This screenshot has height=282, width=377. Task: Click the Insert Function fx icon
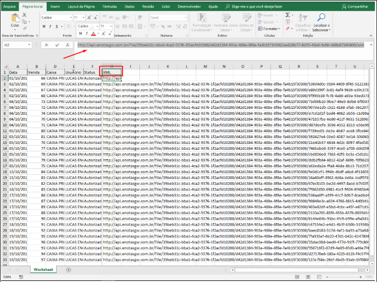(x=67, y=45)
